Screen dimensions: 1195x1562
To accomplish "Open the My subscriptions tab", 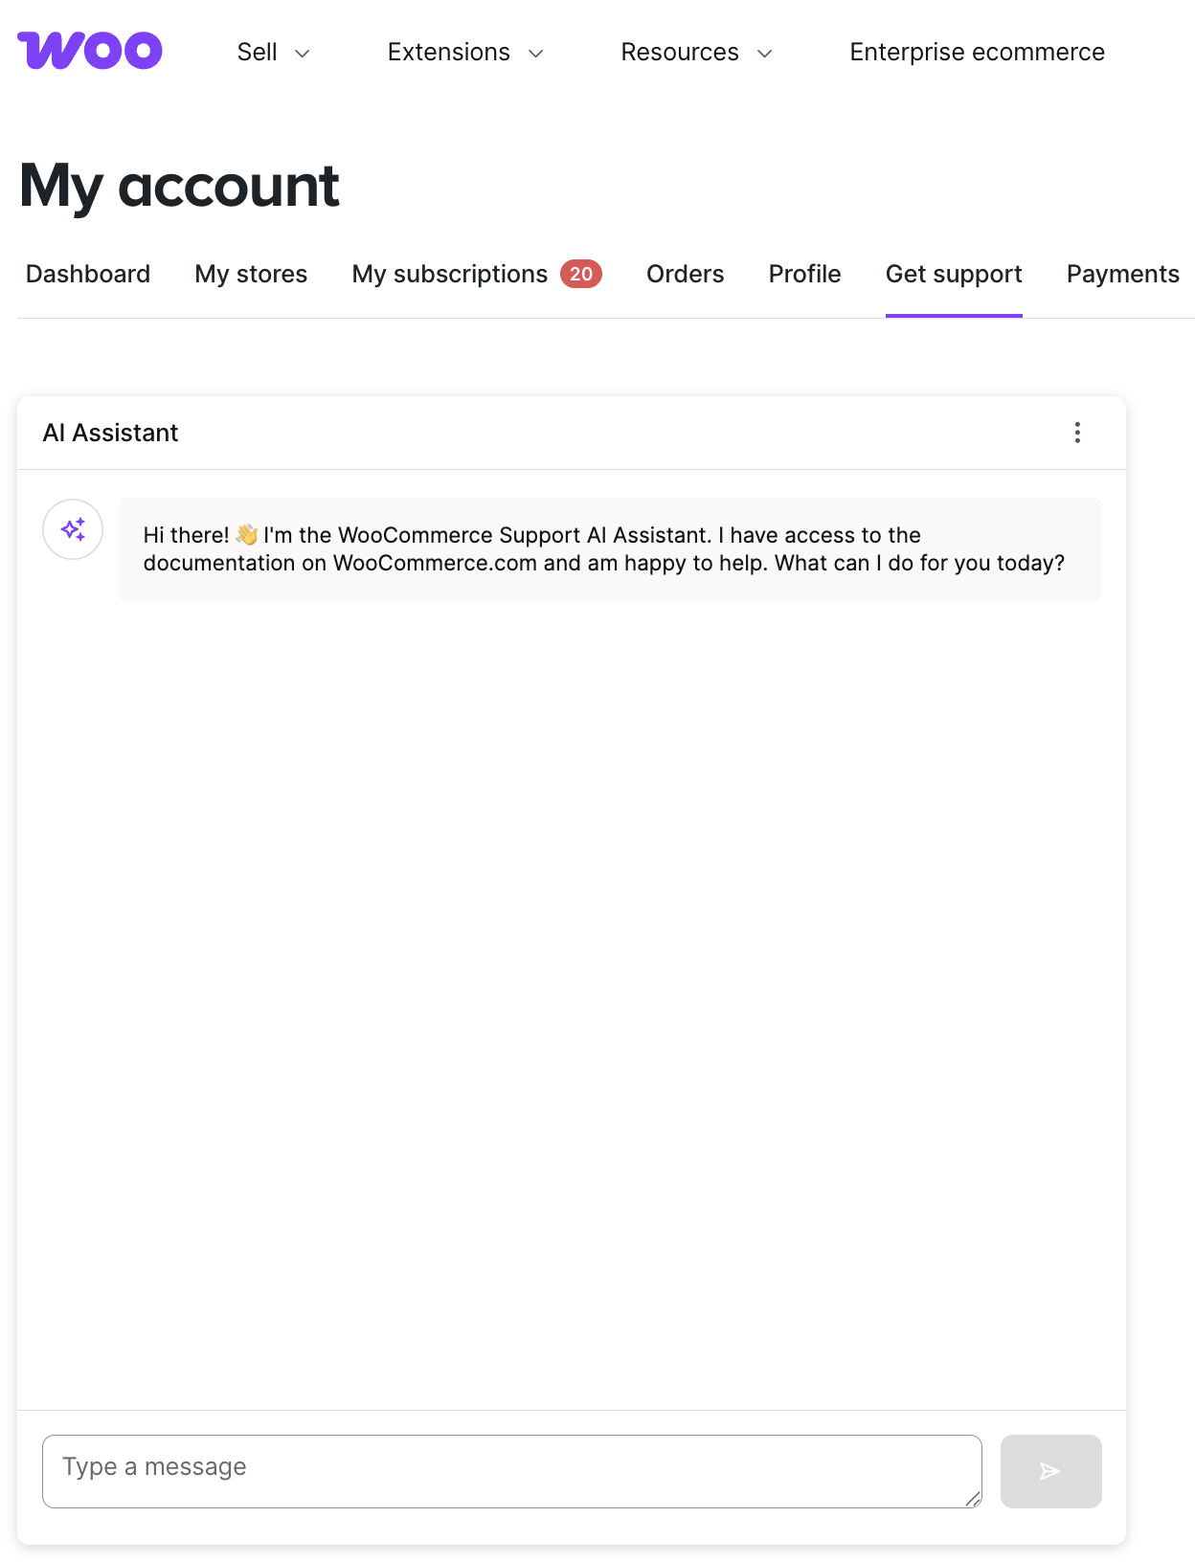I will pyautogui.click(x=449, y=275).
